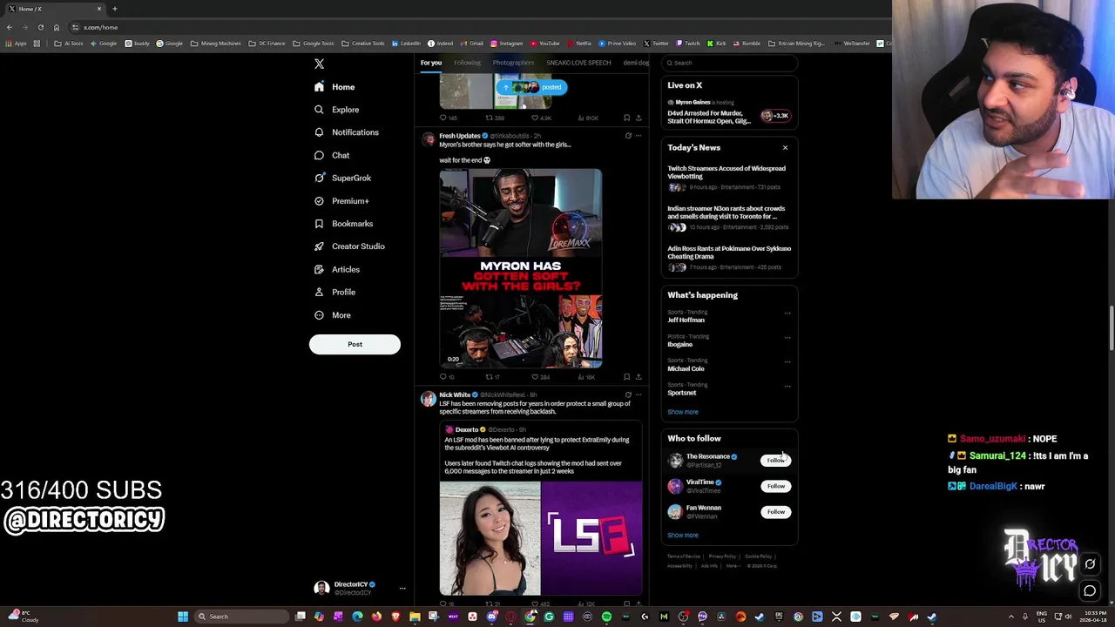Like the top post with 4.9K likes
Image resolution: width=1115 pixels, height=627 pixels.
click(542, 118)
